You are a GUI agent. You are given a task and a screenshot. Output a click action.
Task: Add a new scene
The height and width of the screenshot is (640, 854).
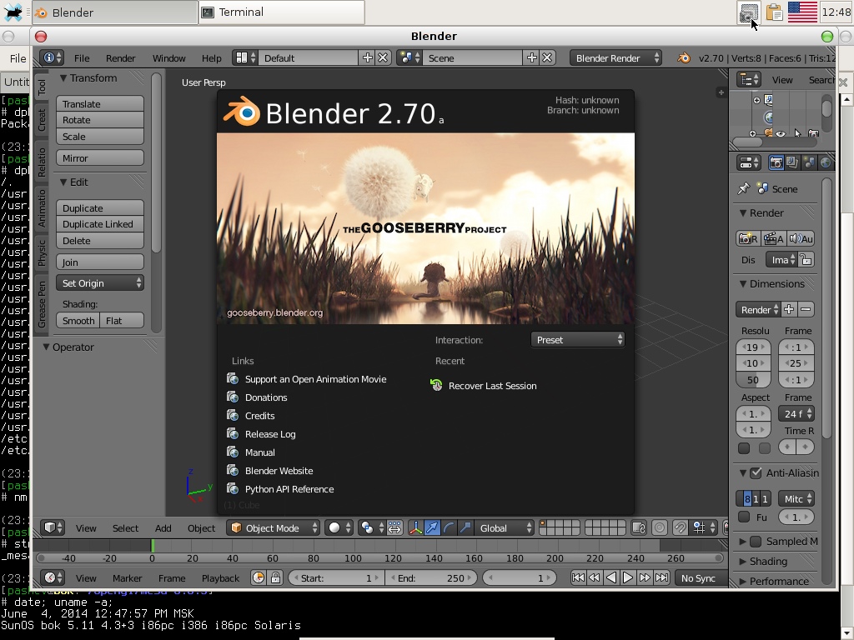pyautogui.click(x=531, y=57)
